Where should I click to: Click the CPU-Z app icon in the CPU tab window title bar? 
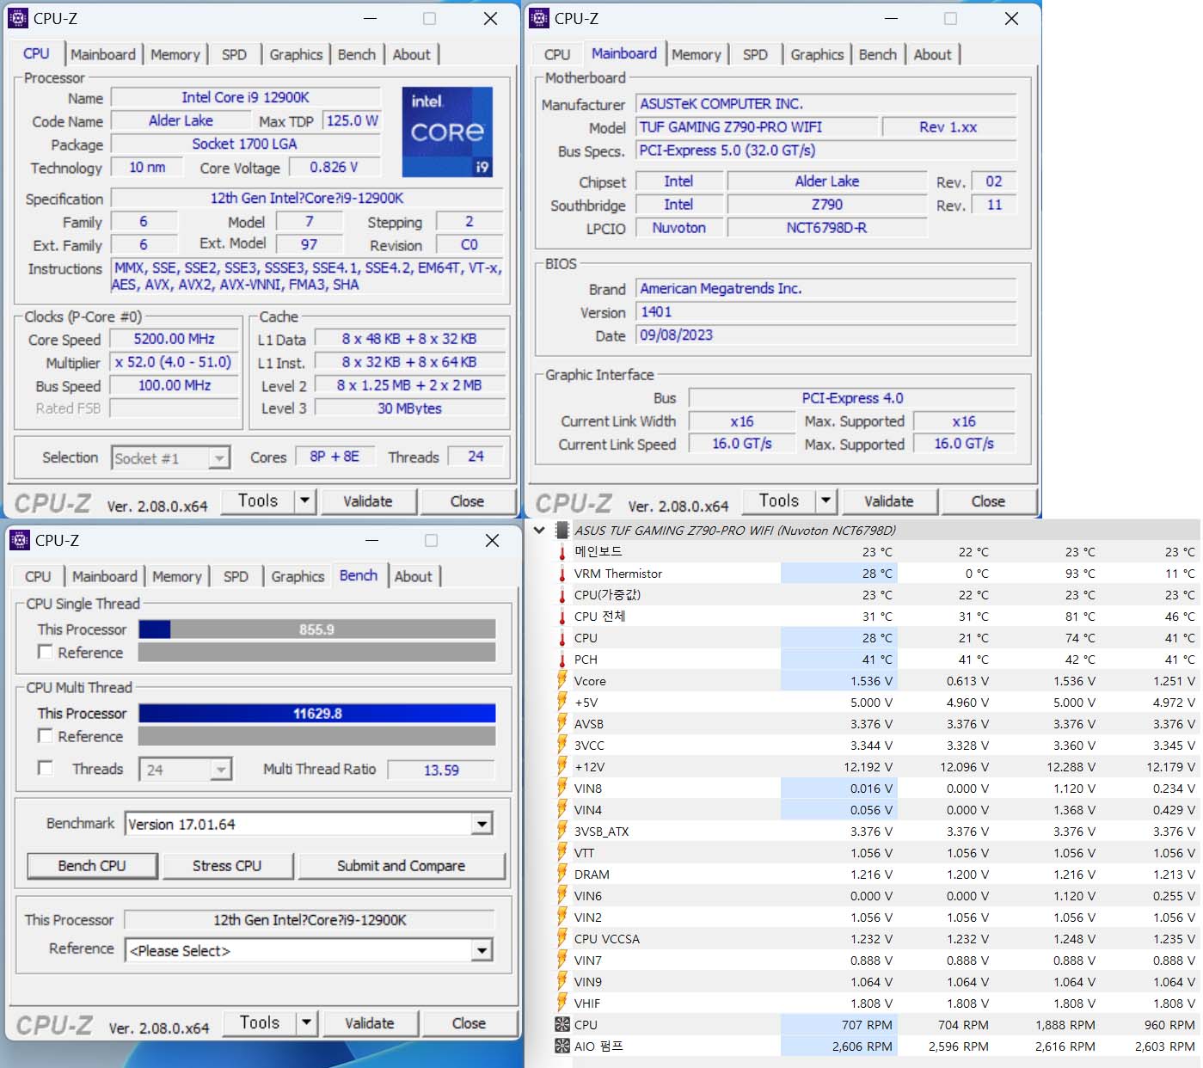(18, 18)
